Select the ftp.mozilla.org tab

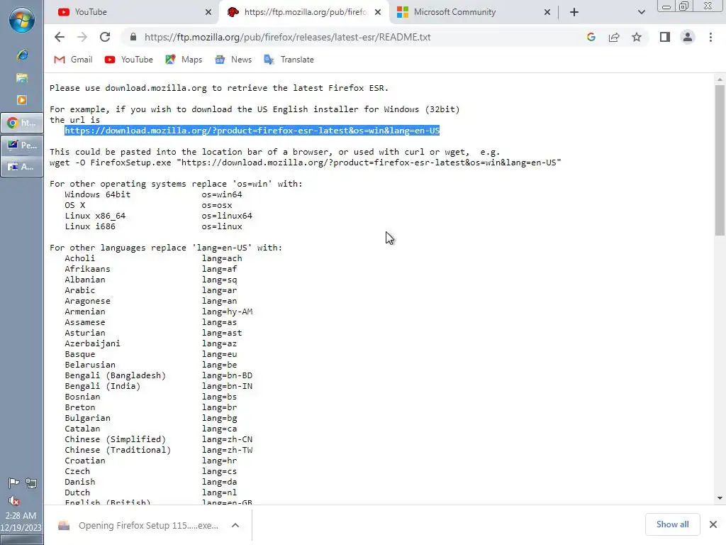[x=303, y=13]
